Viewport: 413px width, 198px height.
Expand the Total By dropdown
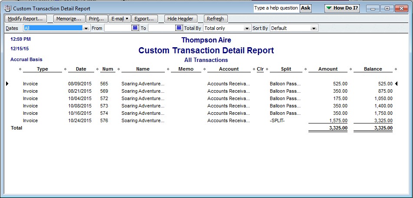coord(247,28)
